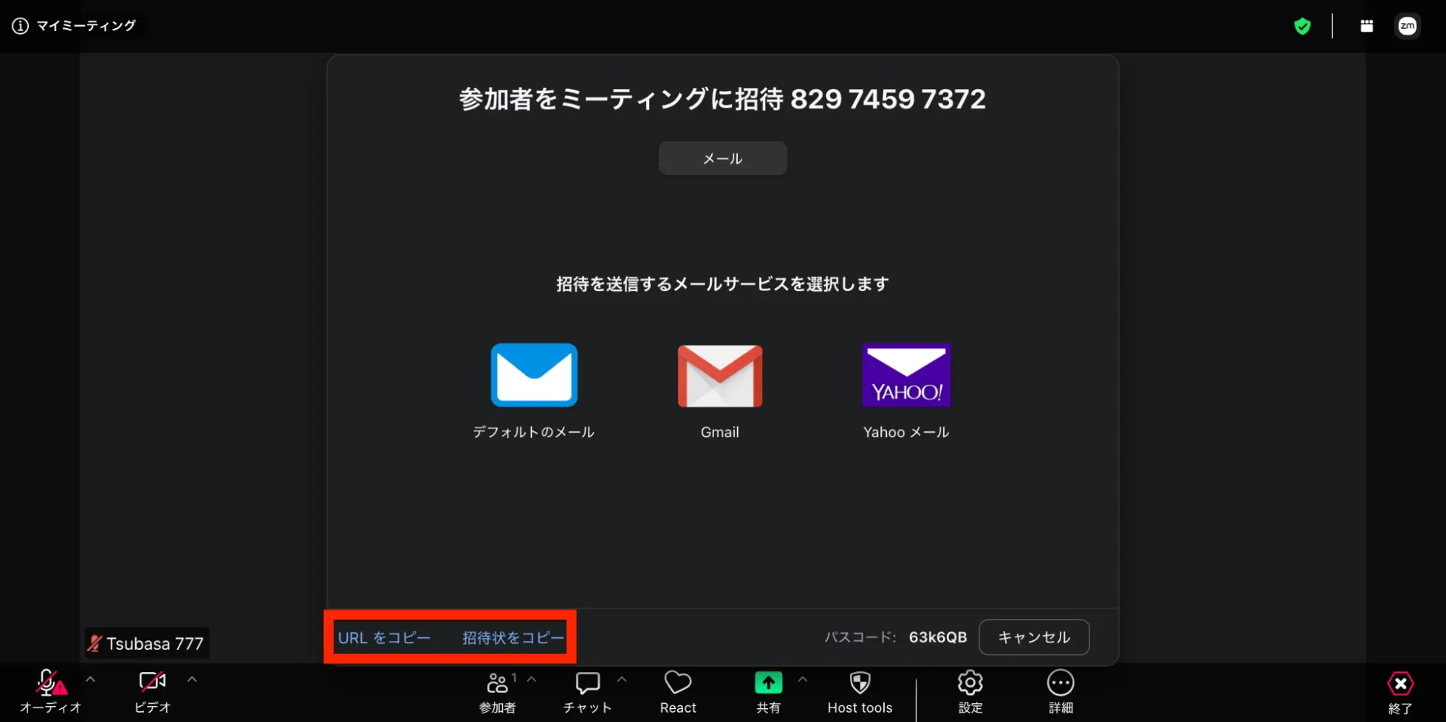Expand the audio options chevron

[x=90, y=679]
